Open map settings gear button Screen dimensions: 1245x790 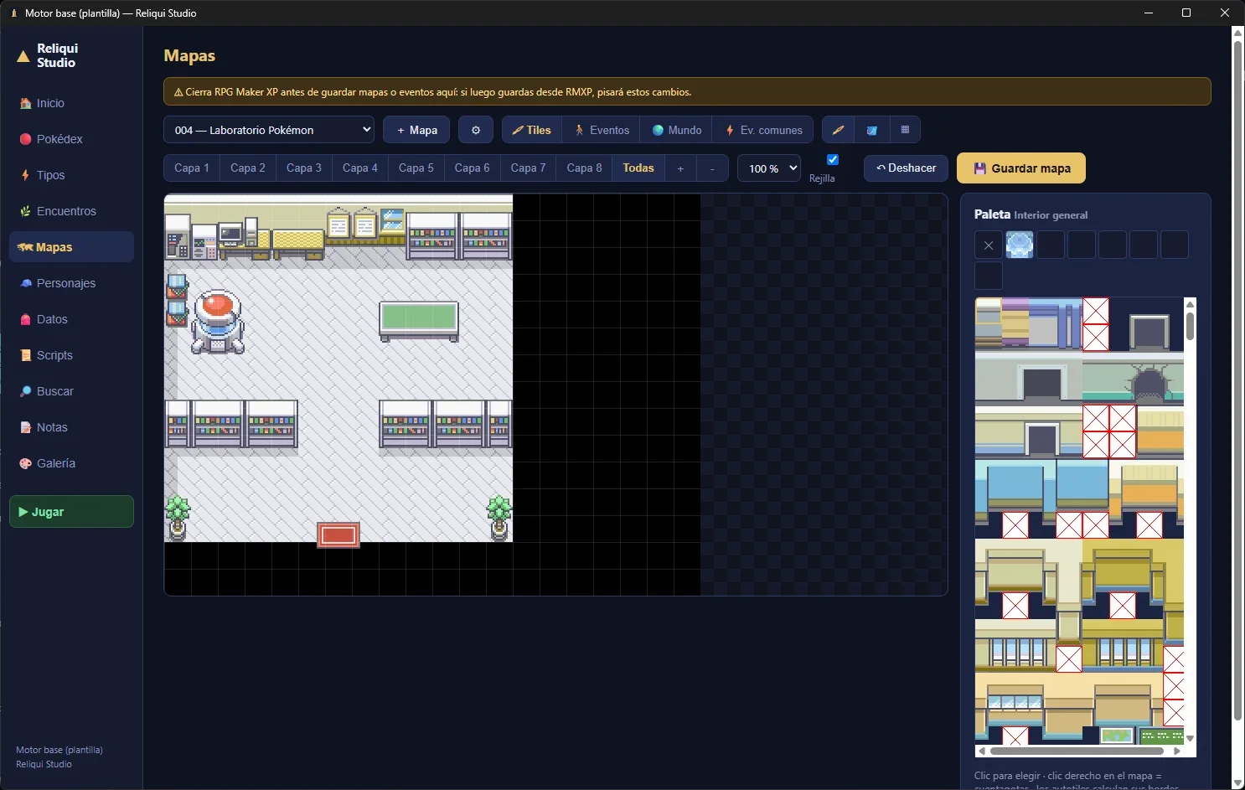click(x=476, y=130)
